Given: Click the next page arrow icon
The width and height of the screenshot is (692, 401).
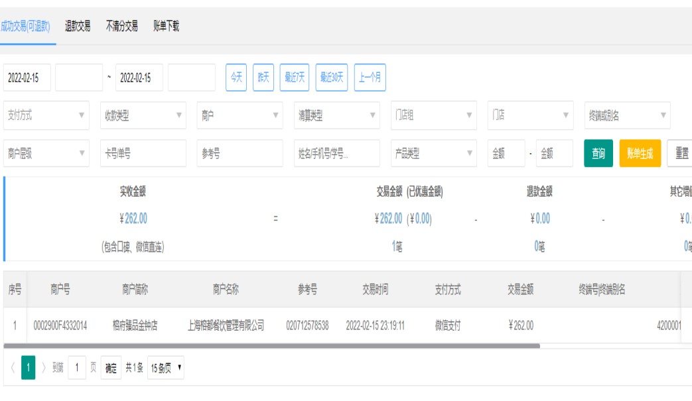Looking at the screenshot, I should pyautogui.click(x=43, y=369).
